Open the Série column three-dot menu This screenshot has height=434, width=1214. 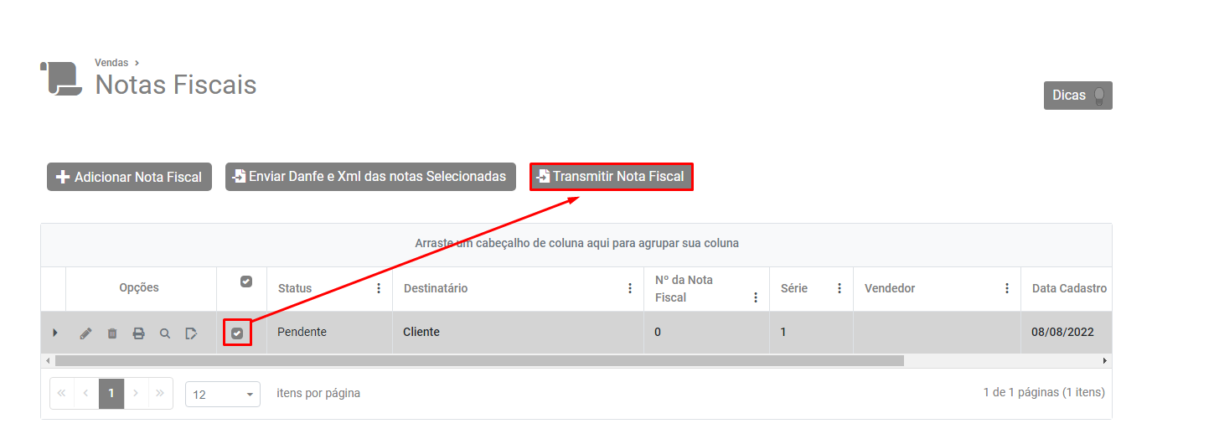(839, 288)
